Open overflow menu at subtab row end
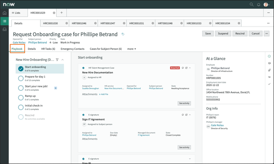274x164 pixels. tap(268, 23)
